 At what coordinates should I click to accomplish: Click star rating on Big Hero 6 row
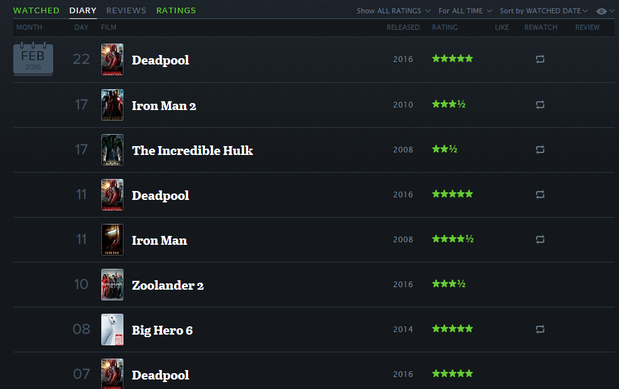click(453, 329)
